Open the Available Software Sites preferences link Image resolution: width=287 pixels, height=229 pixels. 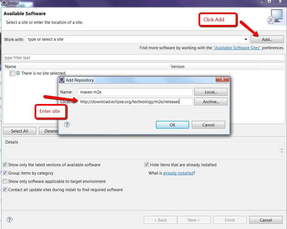(237, 48)
